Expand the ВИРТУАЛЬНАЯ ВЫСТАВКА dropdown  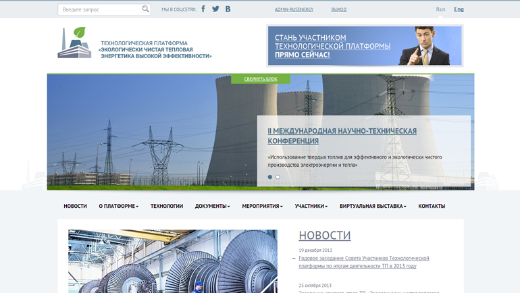coord(373,206)
